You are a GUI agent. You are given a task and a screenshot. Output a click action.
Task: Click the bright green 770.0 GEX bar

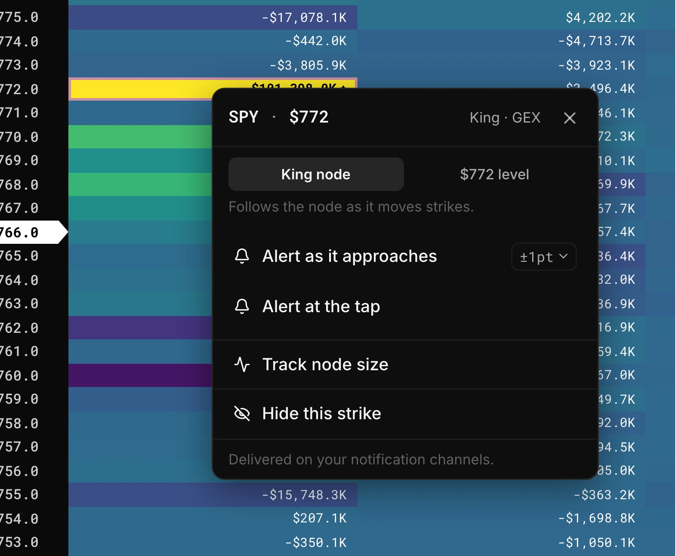140,137
